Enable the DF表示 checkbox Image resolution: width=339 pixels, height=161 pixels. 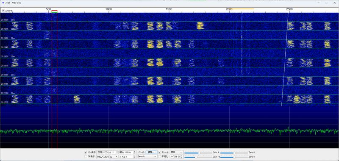pos(86,156)
